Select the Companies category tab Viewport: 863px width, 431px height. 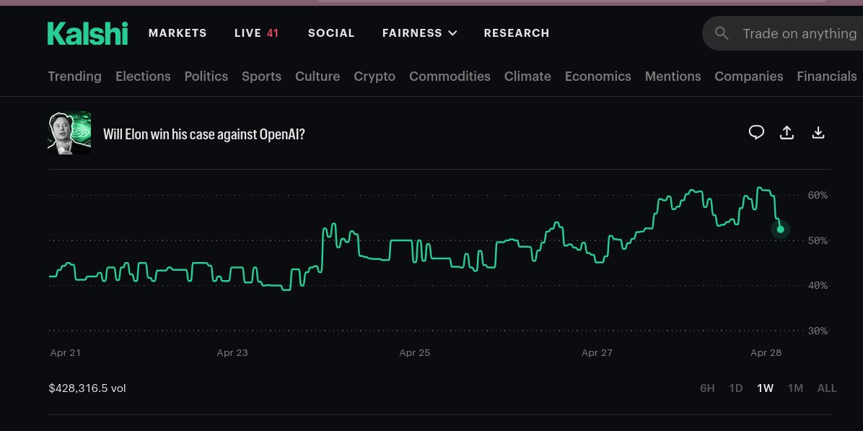[749, 77]
